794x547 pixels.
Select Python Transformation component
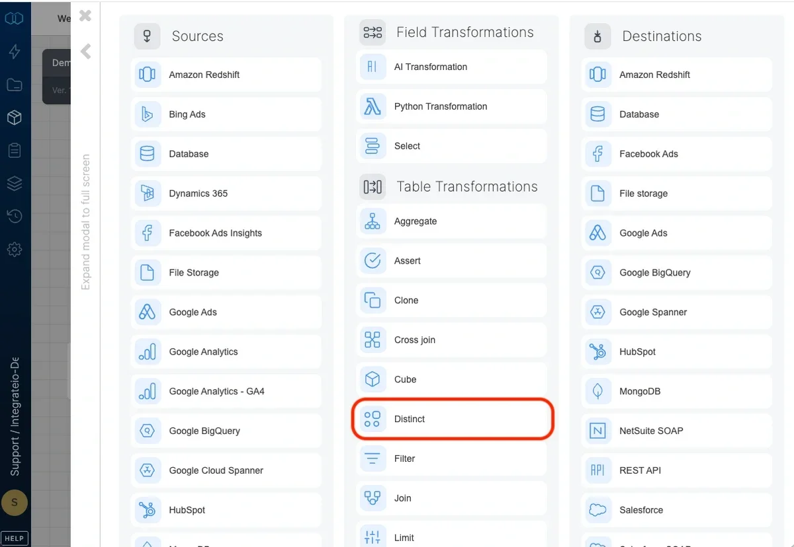(x=452, y=106)
